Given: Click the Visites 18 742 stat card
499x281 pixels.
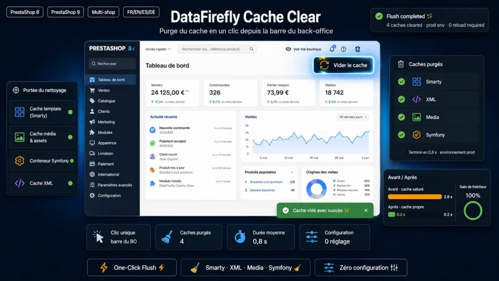Looking at the screenshot, I should (346, 93).
